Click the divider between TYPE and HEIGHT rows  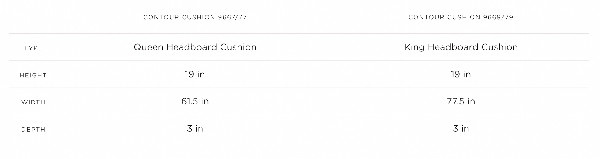pyautogui.click(x=299, y=61)
